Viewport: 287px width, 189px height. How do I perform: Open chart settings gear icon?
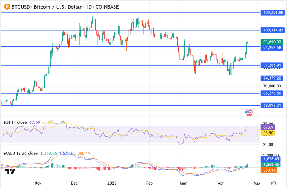(x=273, y=183)
